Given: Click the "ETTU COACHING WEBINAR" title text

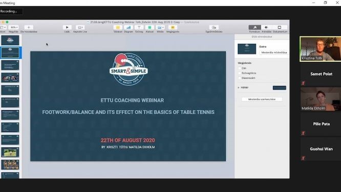Looking at the screenshot, I should tap(132, 100).
